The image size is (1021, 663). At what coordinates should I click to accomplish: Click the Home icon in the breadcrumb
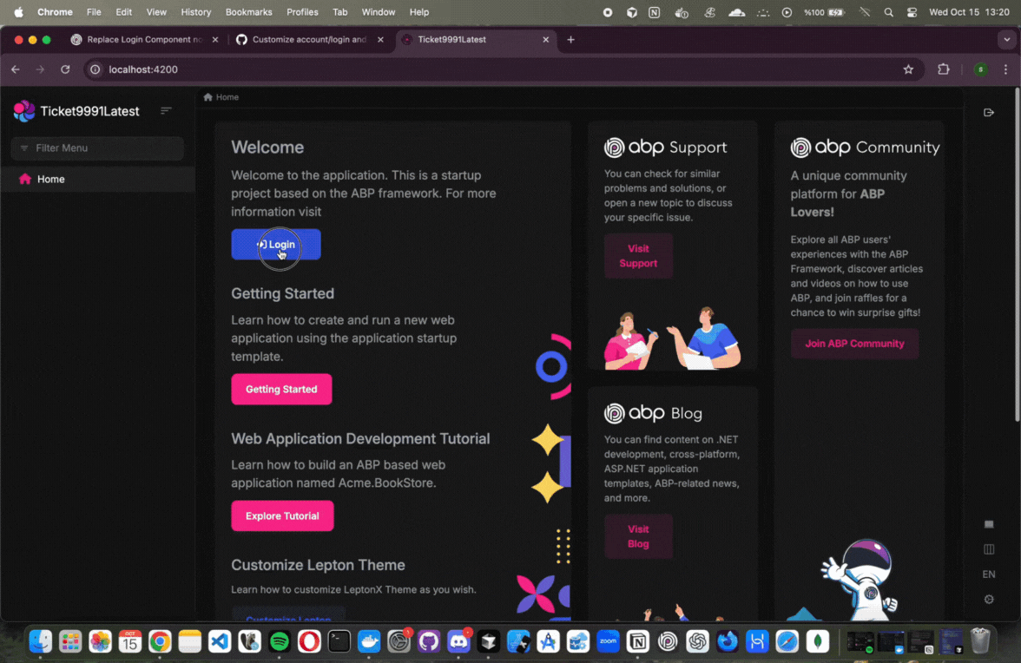click(x=208, y=97)
